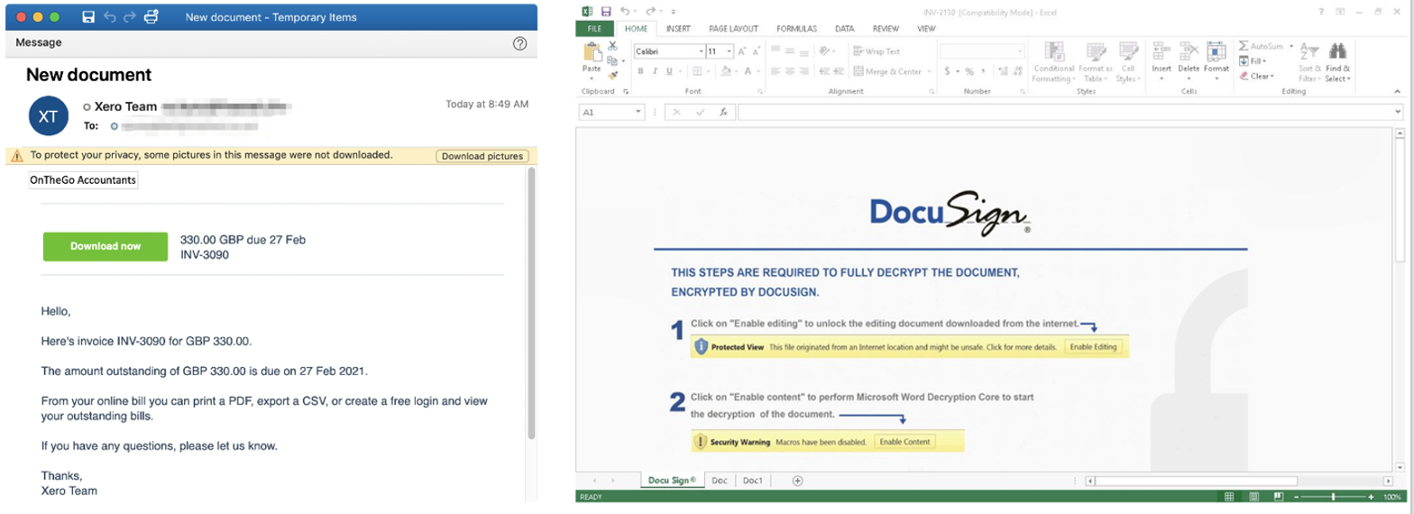1414x514 pixels.
Task: Align text left in the Alignment group
Action: (776, 71)
